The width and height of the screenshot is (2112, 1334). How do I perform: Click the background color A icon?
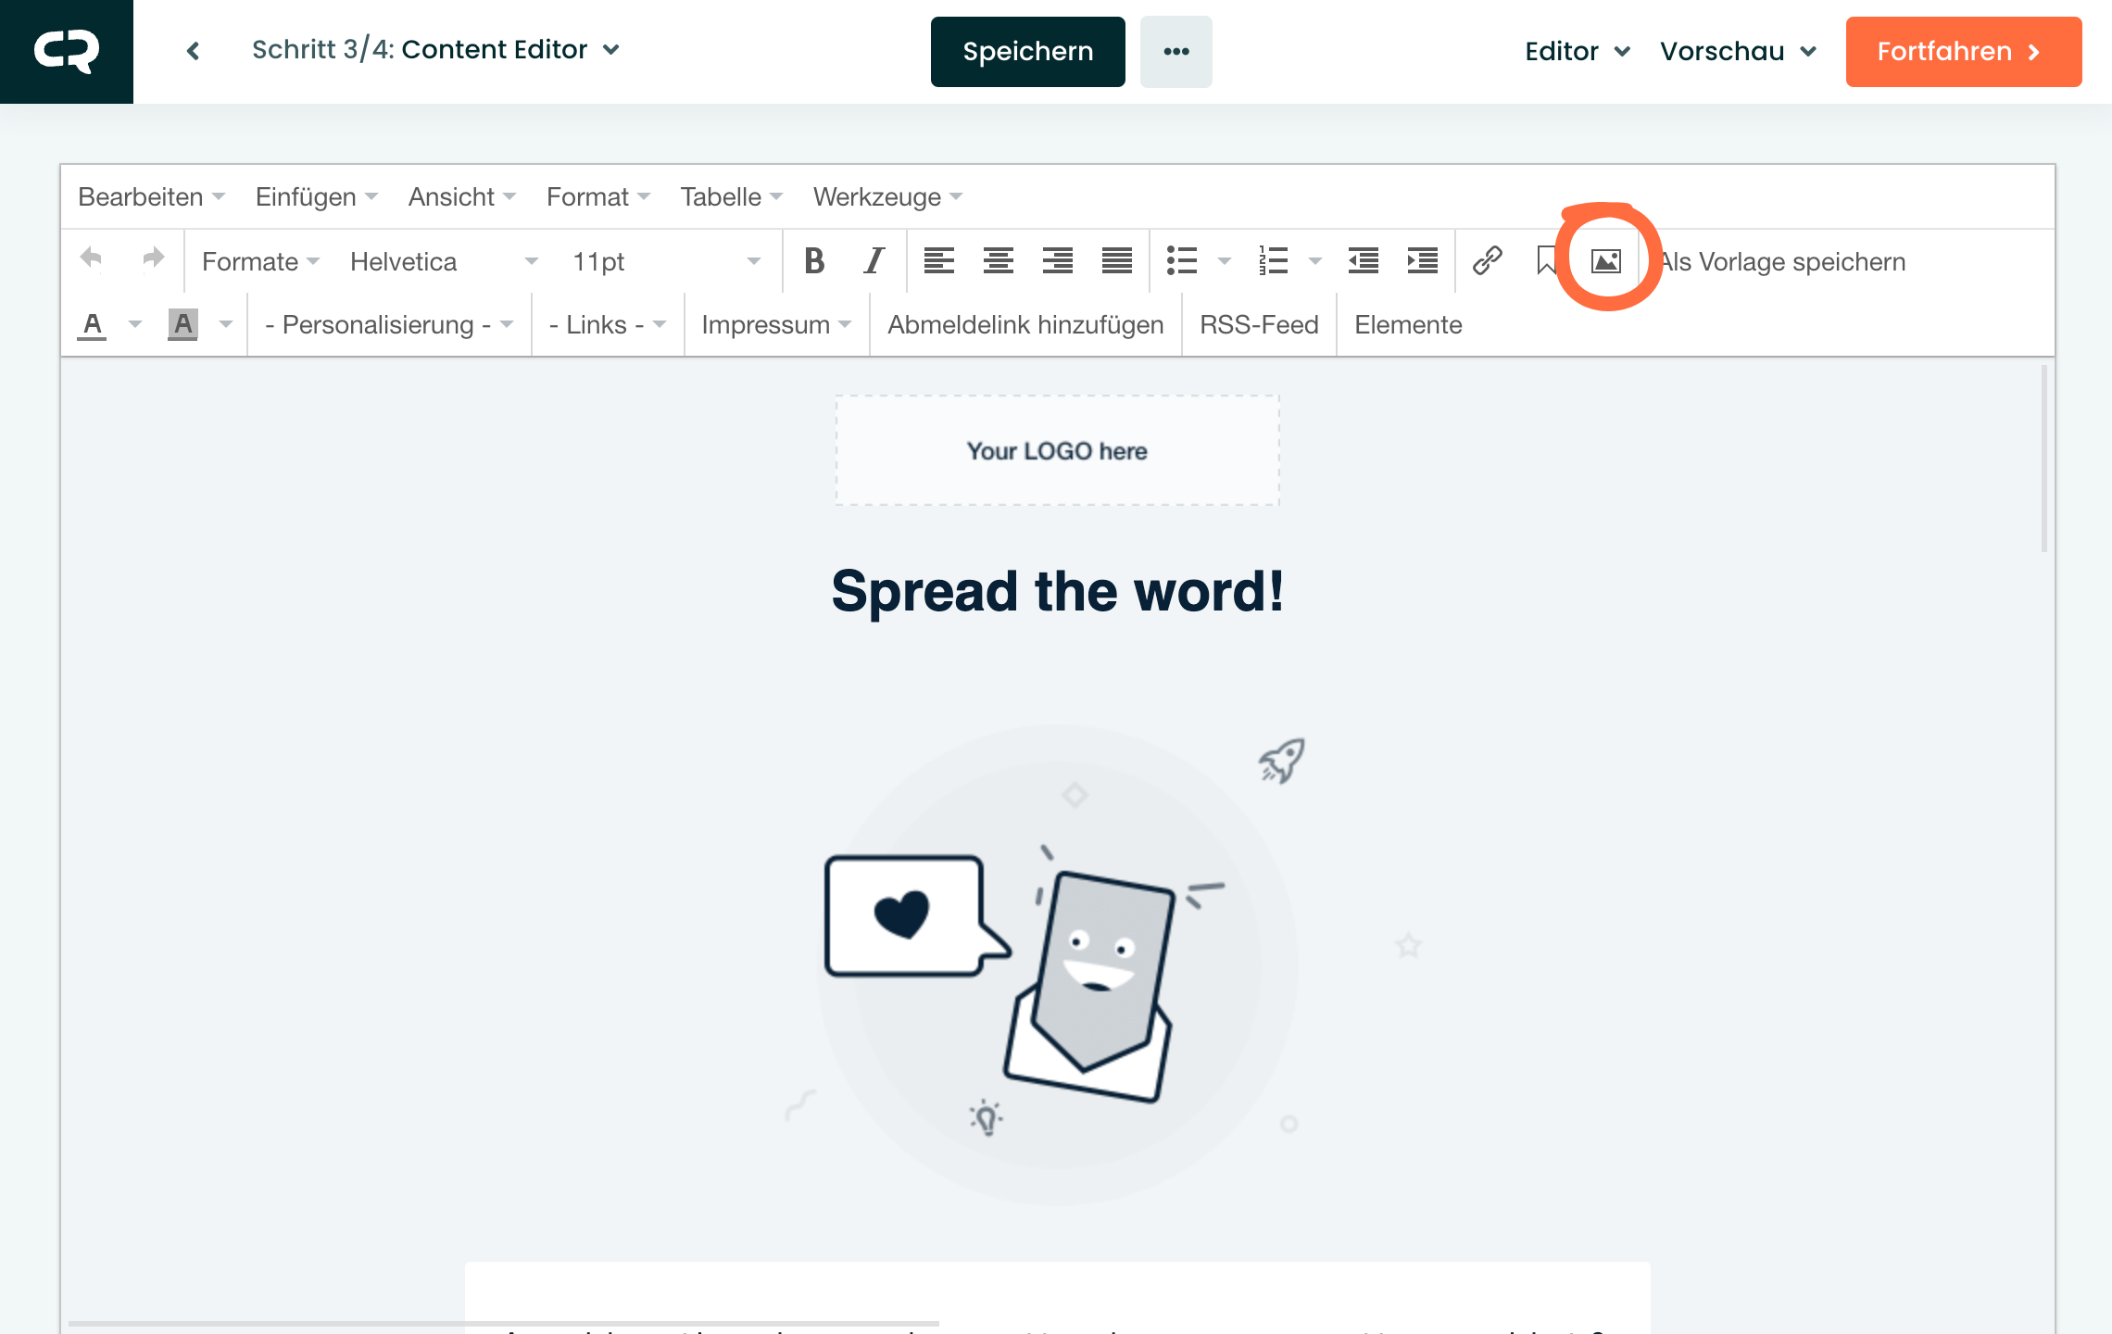[x=182, y=325]
